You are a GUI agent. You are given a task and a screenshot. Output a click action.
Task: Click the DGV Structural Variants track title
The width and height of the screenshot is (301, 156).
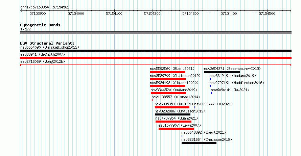pos(47,43)
